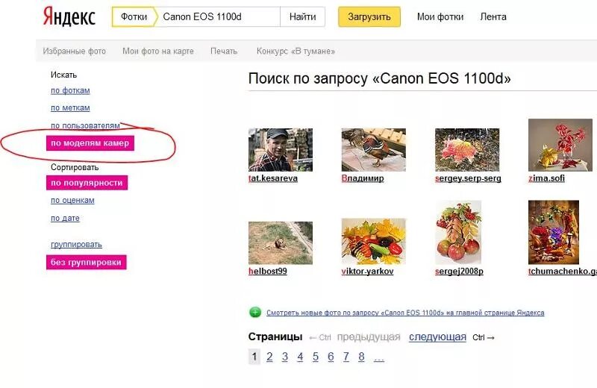Open user sergej2008p profile link
The width and height of the screenshot is (597, 388).
459,271
